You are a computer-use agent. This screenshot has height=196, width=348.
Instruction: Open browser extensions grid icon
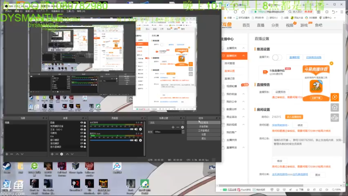318,12
